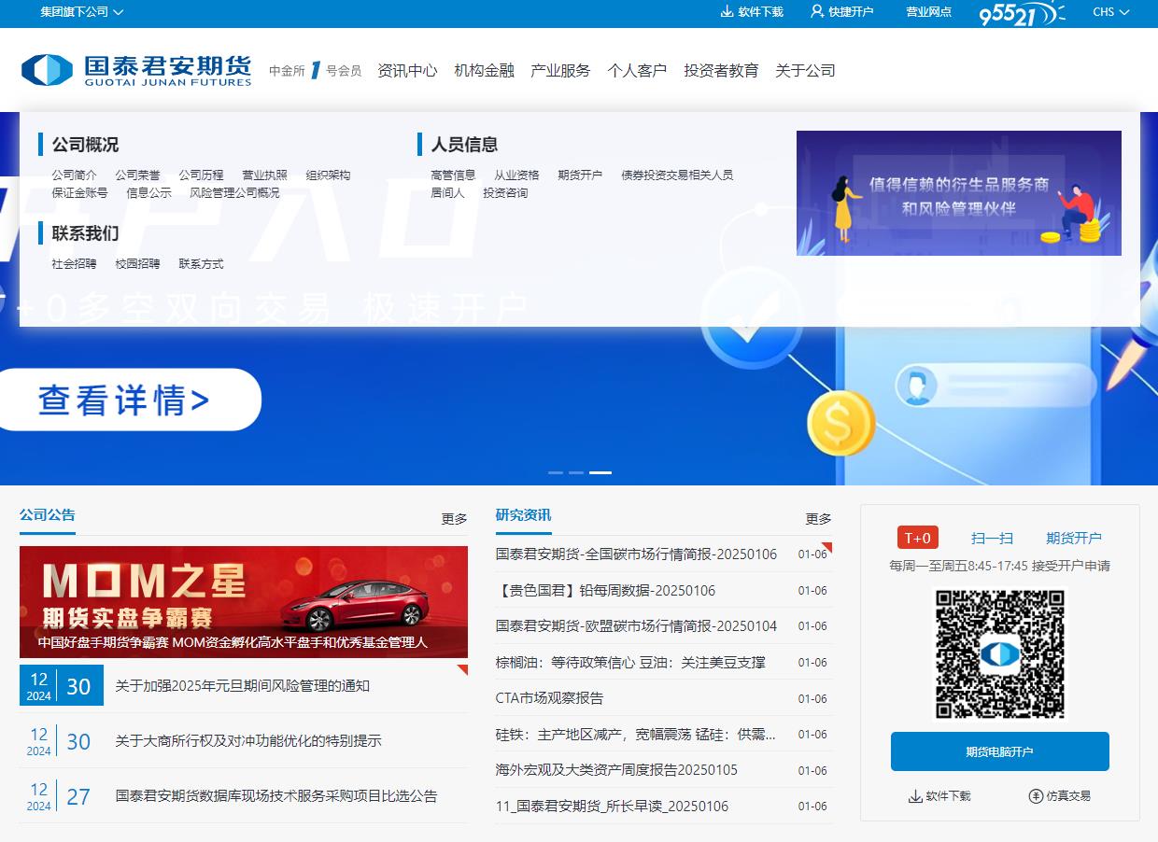Screen dimensions: 1158x842
Task: Select the 公司公告 tab heading
Action: pos(48,515)
